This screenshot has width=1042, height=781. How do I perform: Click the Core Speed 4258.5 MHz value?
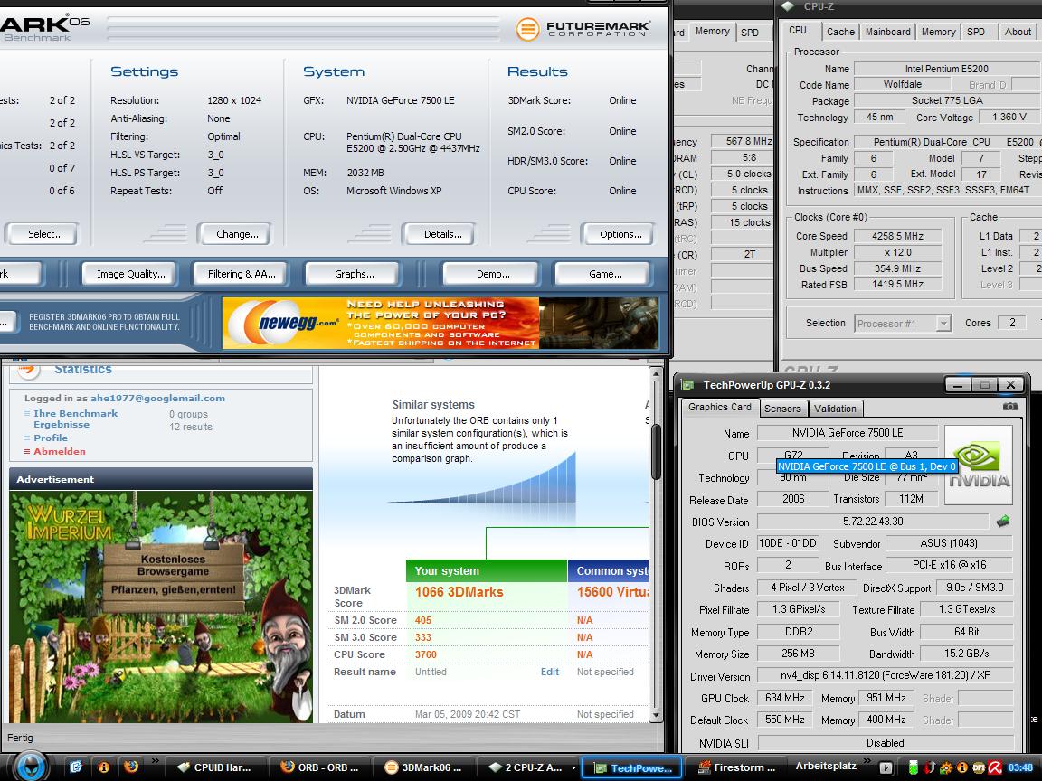pyautogui.click(x=897, y=236)
